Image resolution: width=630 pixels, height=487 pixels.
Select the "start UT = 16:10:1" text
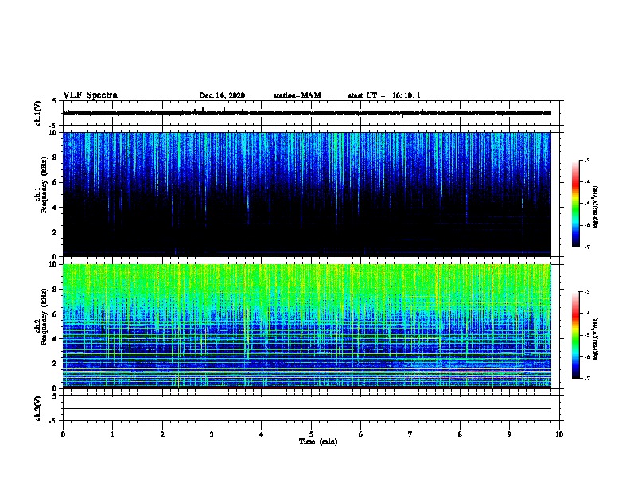(x=384, y=95)
